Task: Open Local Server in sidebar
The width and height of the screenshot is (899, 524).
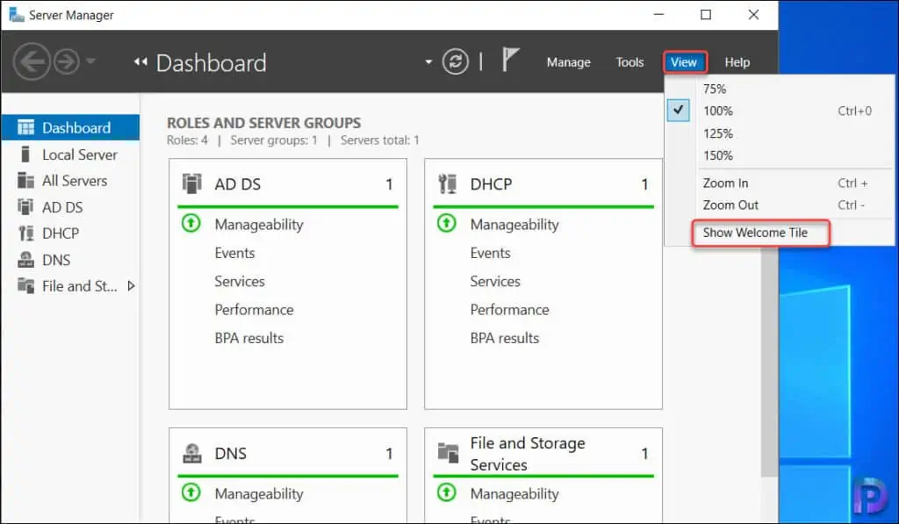Action: [70, 154]
